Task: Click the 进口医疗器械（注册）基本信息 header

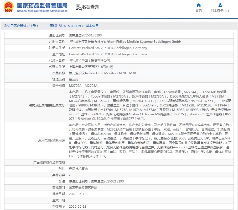Action: (51, 26)
